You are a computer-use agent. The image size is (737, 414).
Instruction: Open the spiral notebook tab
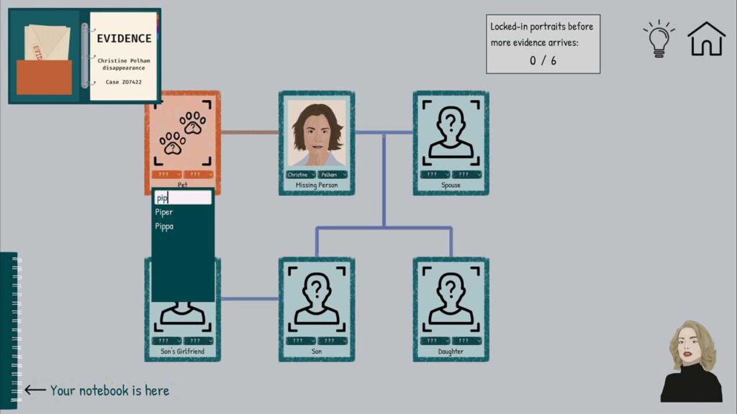tap(10, 331)
